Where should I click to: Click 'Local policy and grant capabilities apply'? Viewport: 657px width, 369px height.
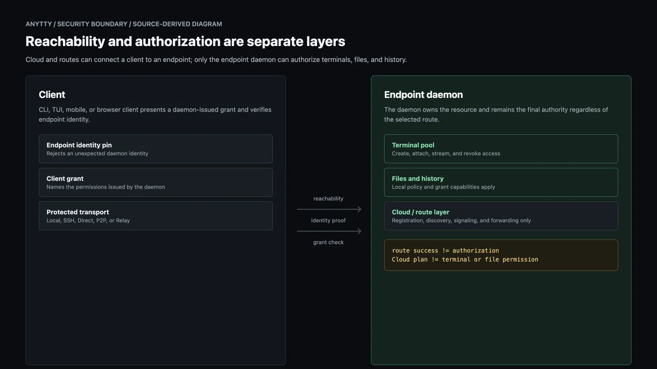click(x=443, y=187)
